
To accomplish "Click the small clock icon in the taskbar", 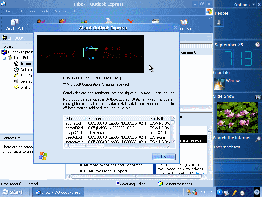I will tap(242, 193).
